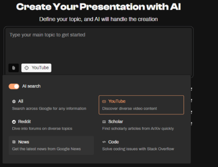Click the Scholar book icon

click(x=104, y=122)
